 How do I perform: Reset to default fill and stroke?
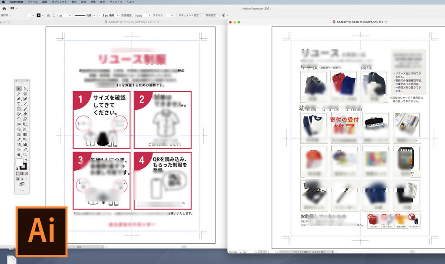[x=17, y=168]
